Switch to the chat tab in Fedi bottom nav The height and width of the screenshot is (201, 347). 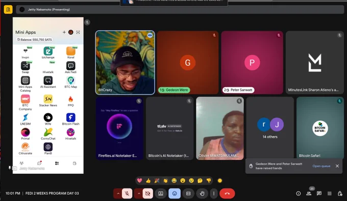(39, 163)
